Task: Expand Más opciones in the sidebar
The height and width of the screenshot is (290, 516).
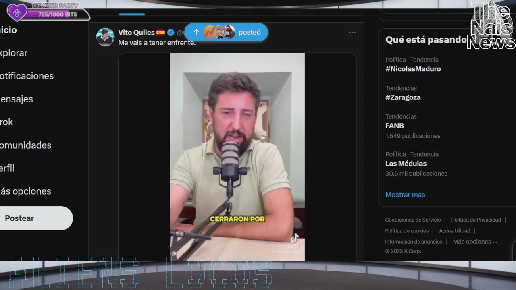Action: pos(25,191)
